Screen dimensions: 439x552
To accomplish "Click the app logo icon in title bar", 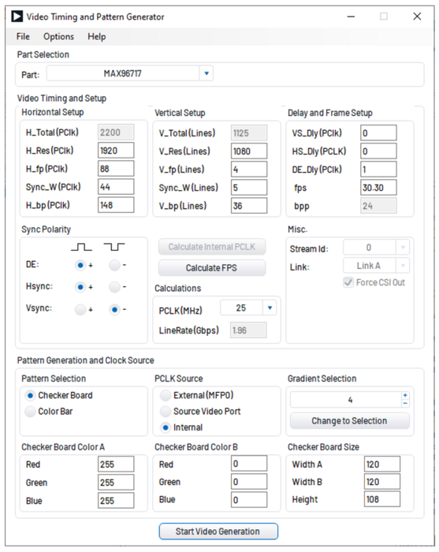I will (x=17, y=17).
